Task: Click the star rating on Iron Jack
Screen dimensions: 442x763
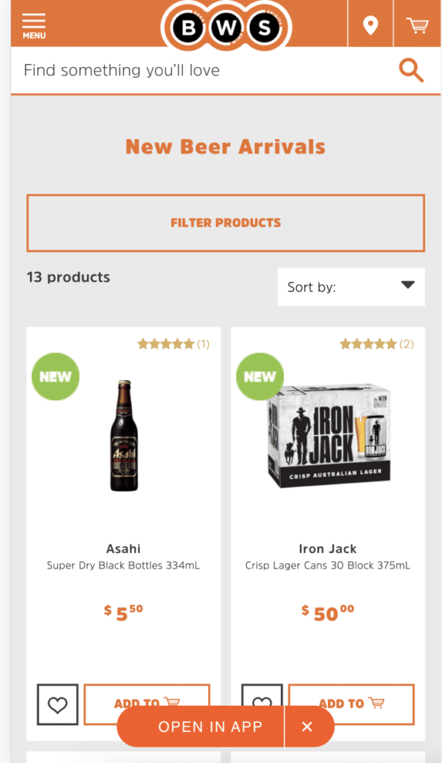Action: coord(370,343)
